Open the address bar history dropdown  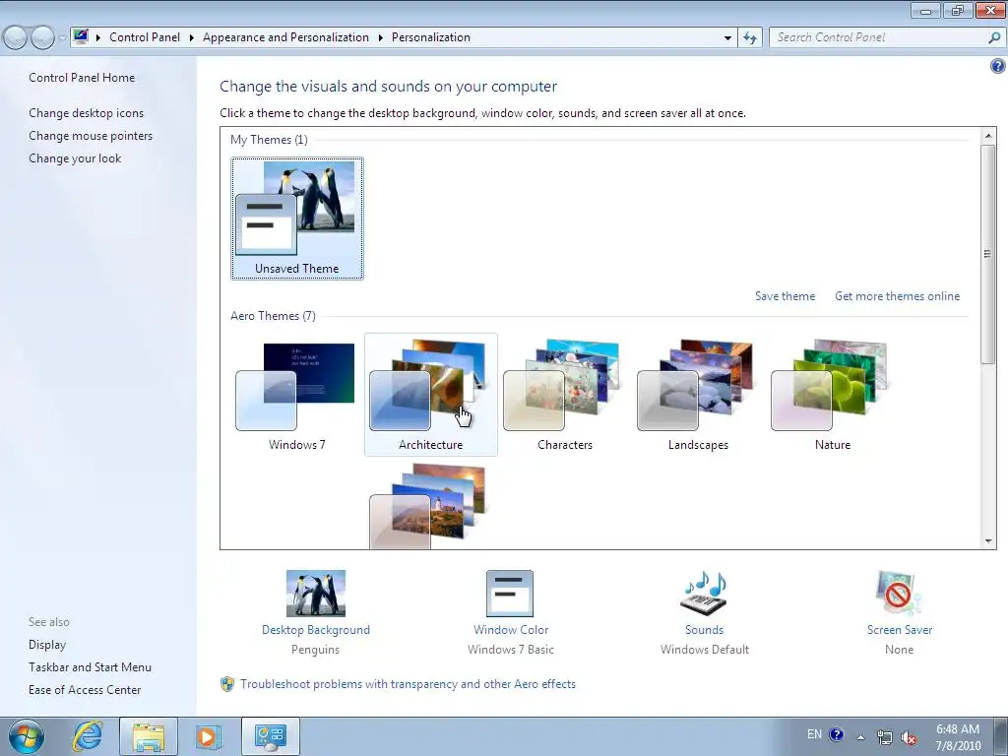(x=727, y=38)
